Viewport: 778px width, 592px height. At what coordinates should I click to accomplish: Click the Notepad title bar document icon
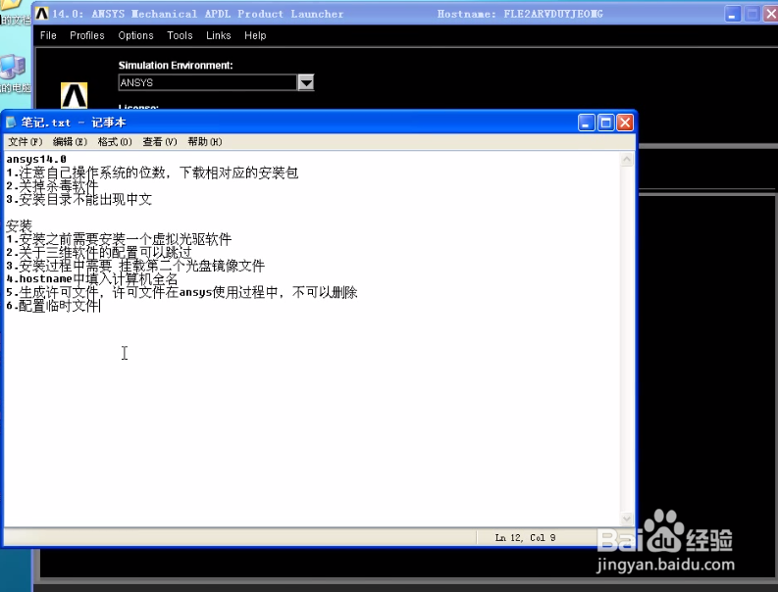[x=11, y=122]
